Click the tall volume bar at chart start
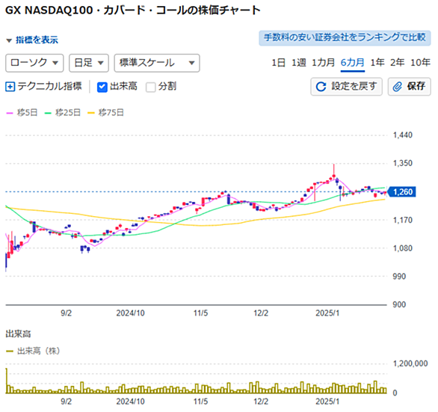Screen dimensions: 438x412 pyautogui.click(x=7, y=381)
